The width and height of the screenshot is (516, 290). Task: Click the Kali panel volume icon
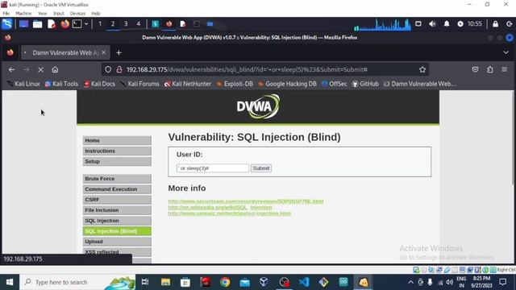(432, 23)
